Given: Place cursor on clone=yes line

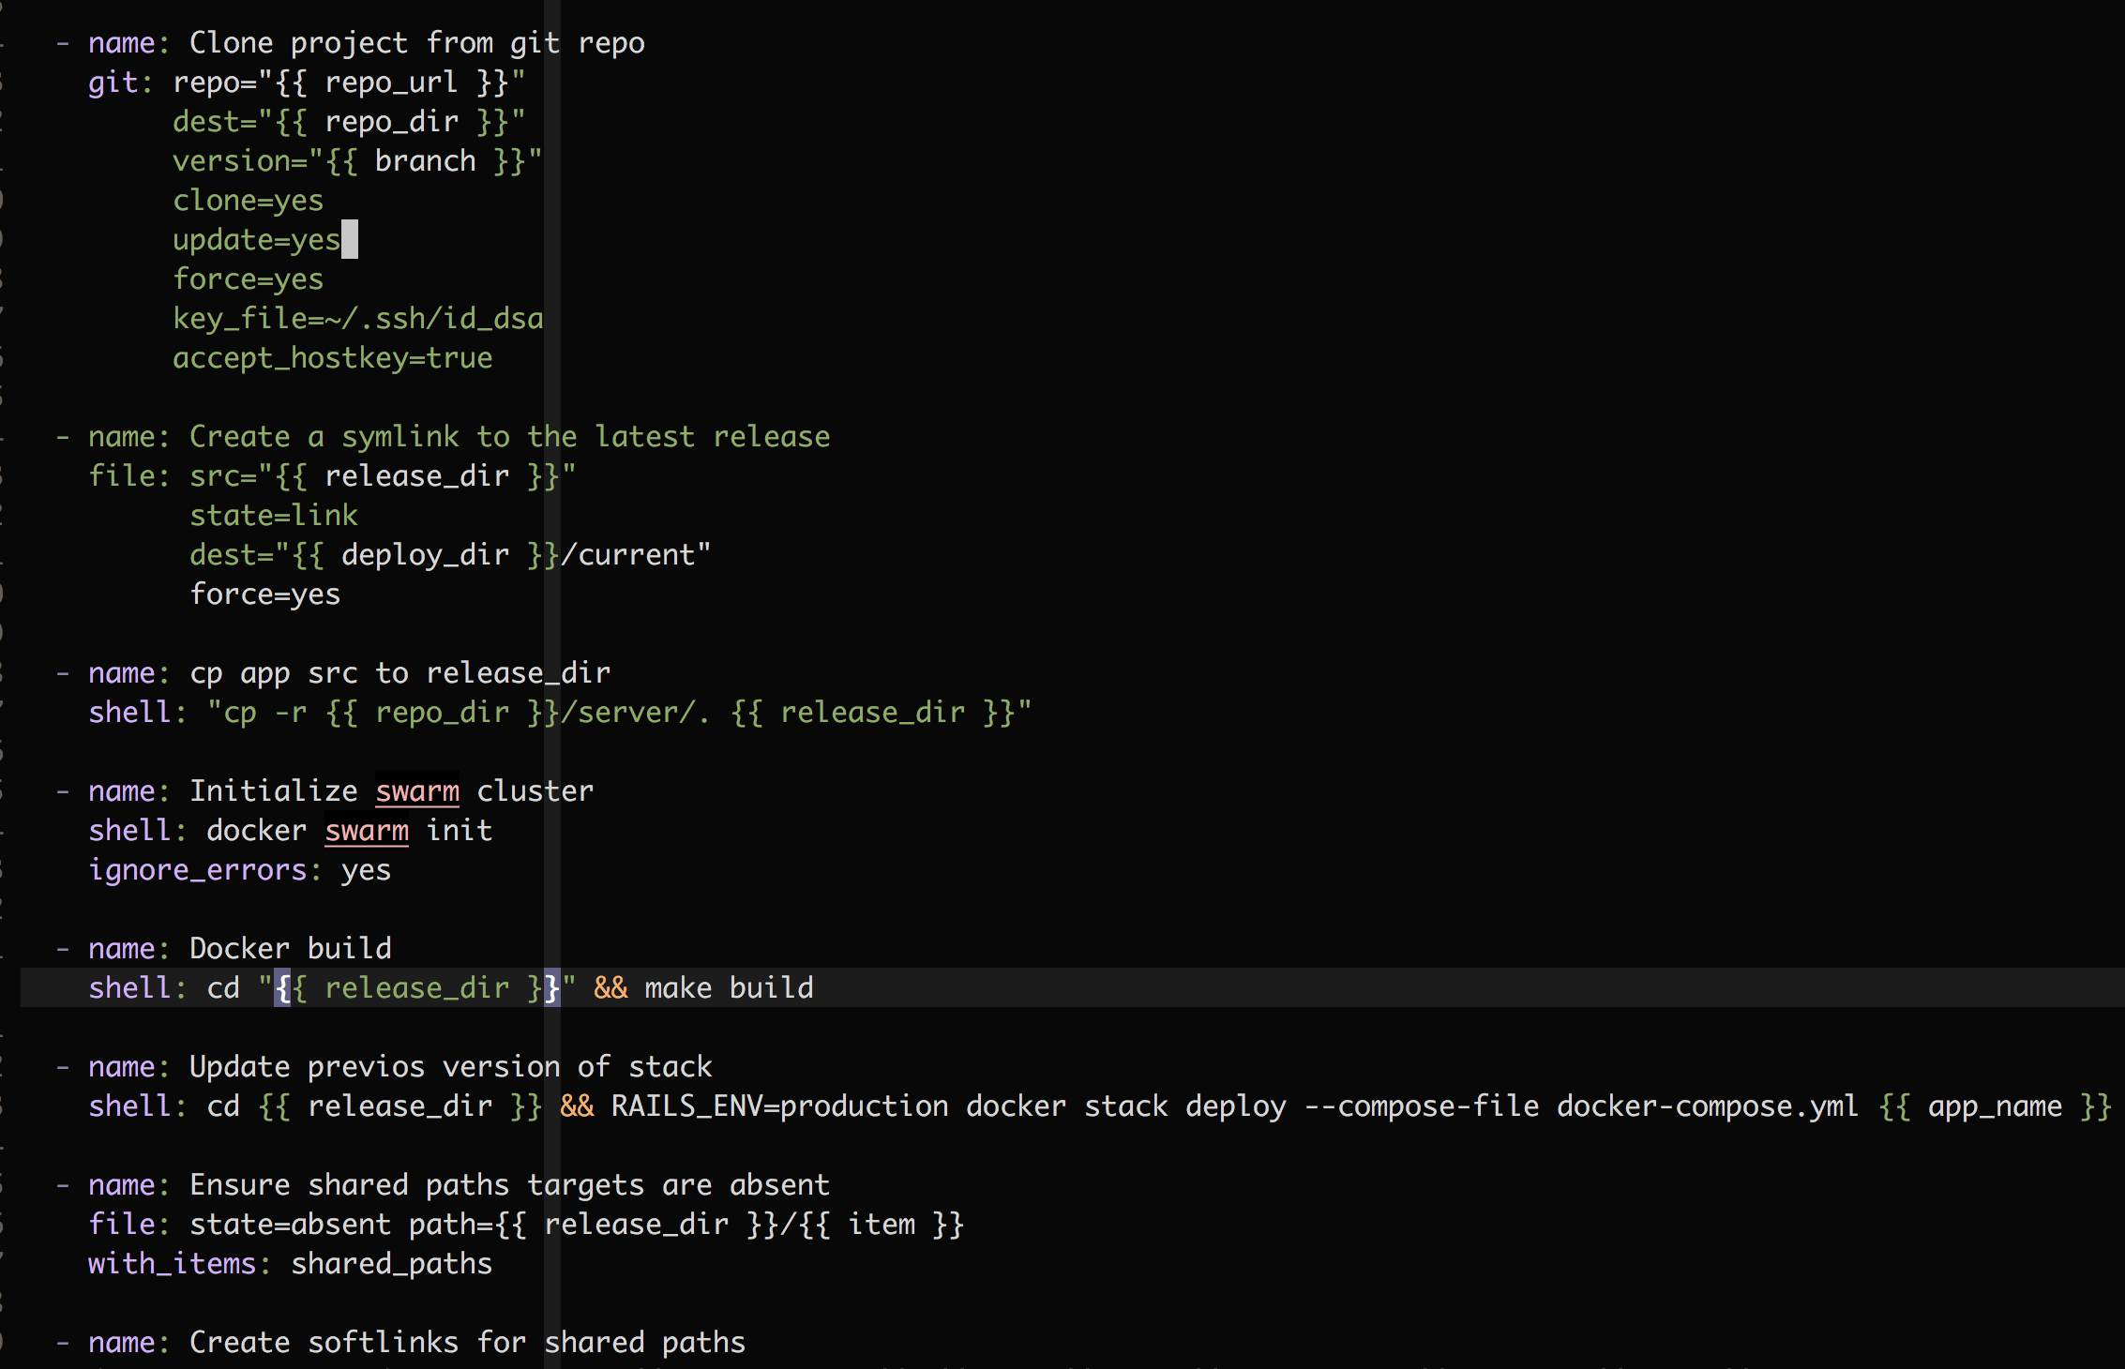Looking at the screenshot, I should click(x=248, y=200).
